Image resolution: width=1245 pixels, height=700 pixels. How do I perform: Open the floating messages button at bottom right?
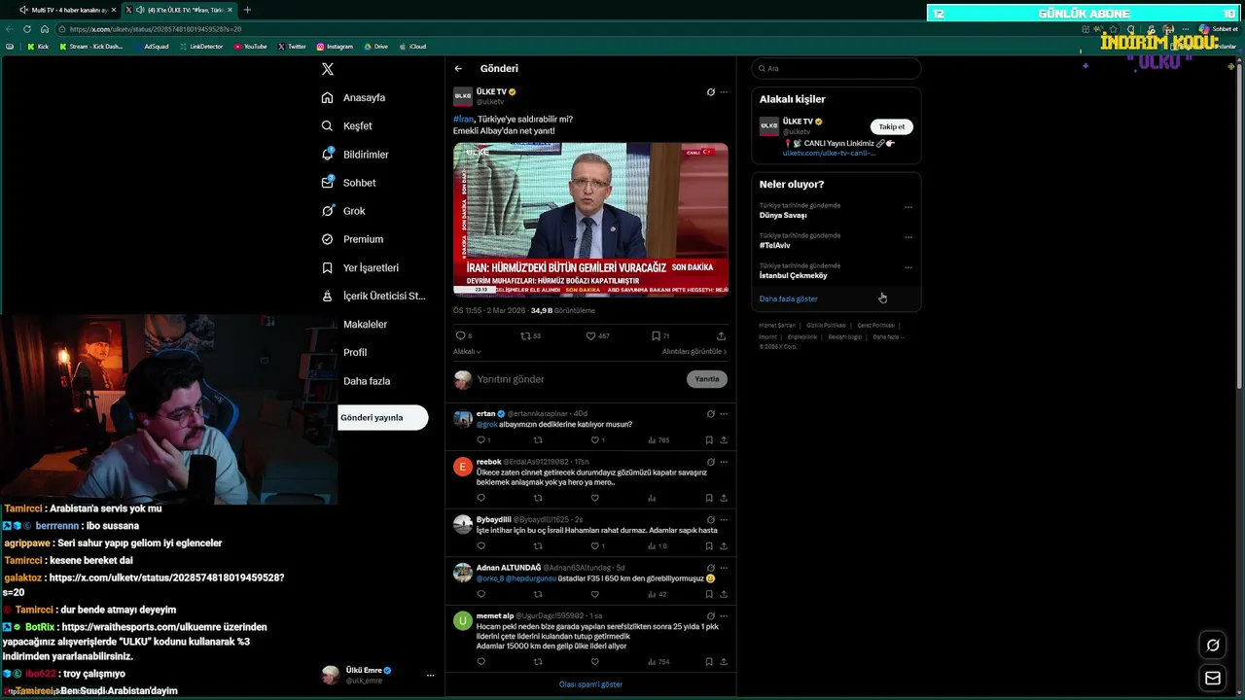coord(1213,679)
